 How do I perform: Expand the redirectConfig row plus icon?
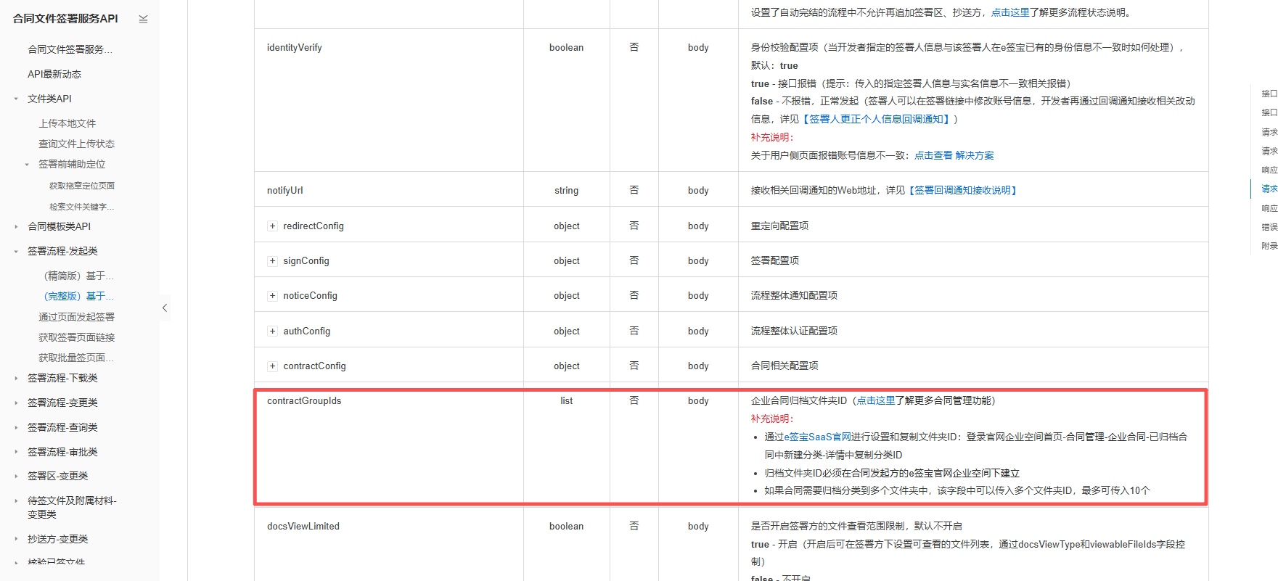pyautogui.click(x=272, y=226)
